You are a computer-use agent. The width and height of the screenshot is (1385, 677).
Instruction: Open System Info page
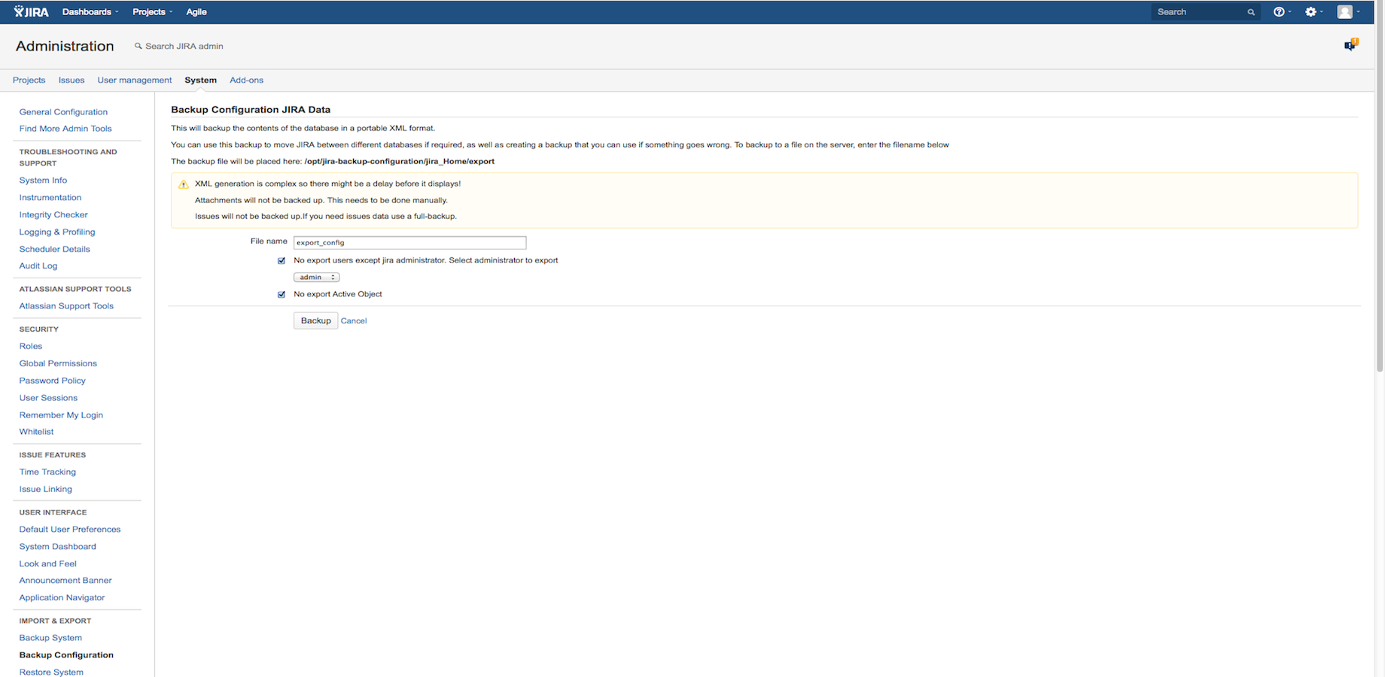(x=43, y=181)
